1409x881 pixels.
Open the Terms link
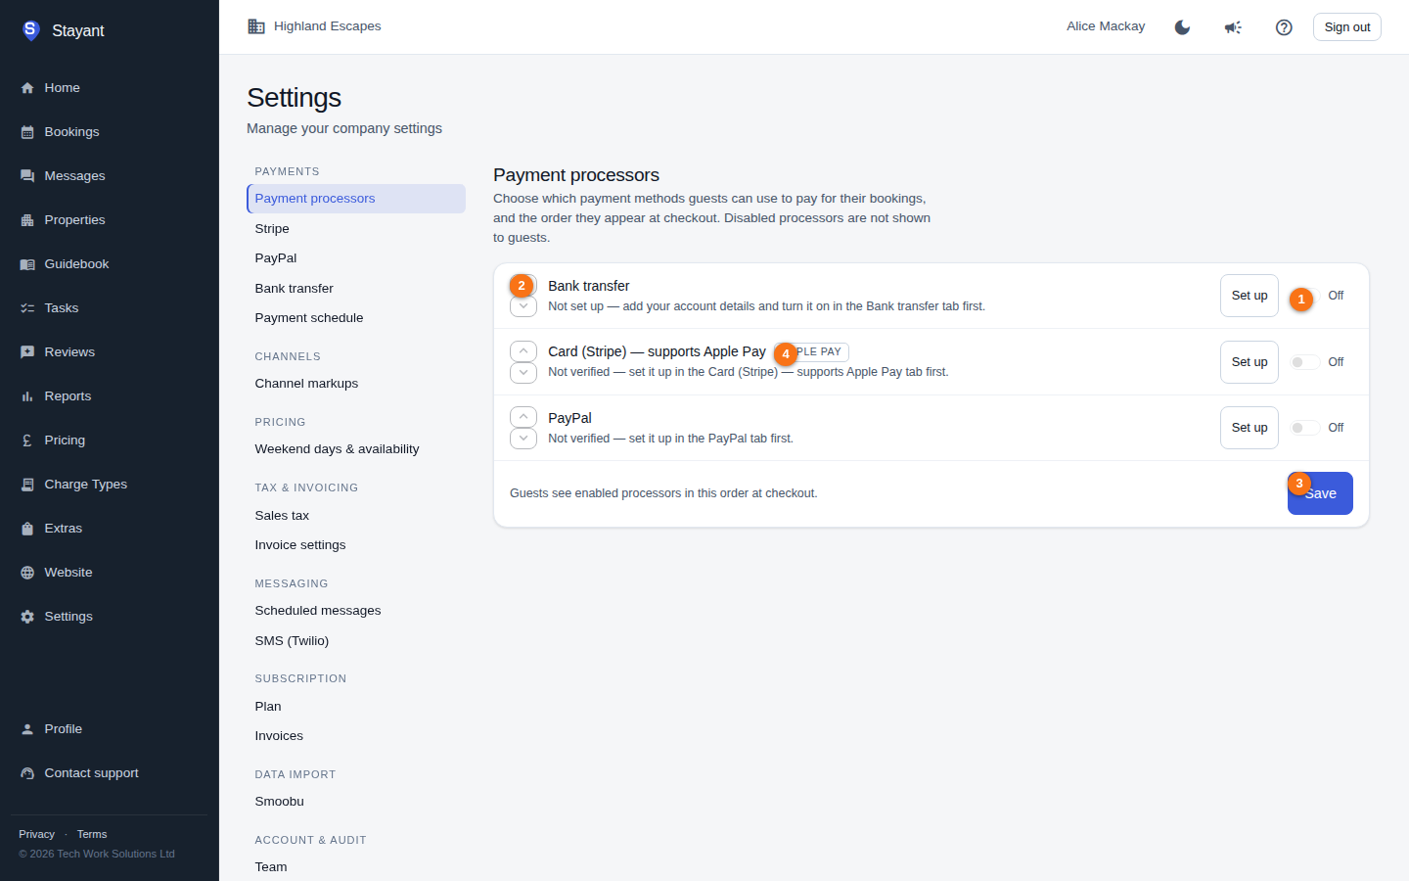(x=92, y=834)
